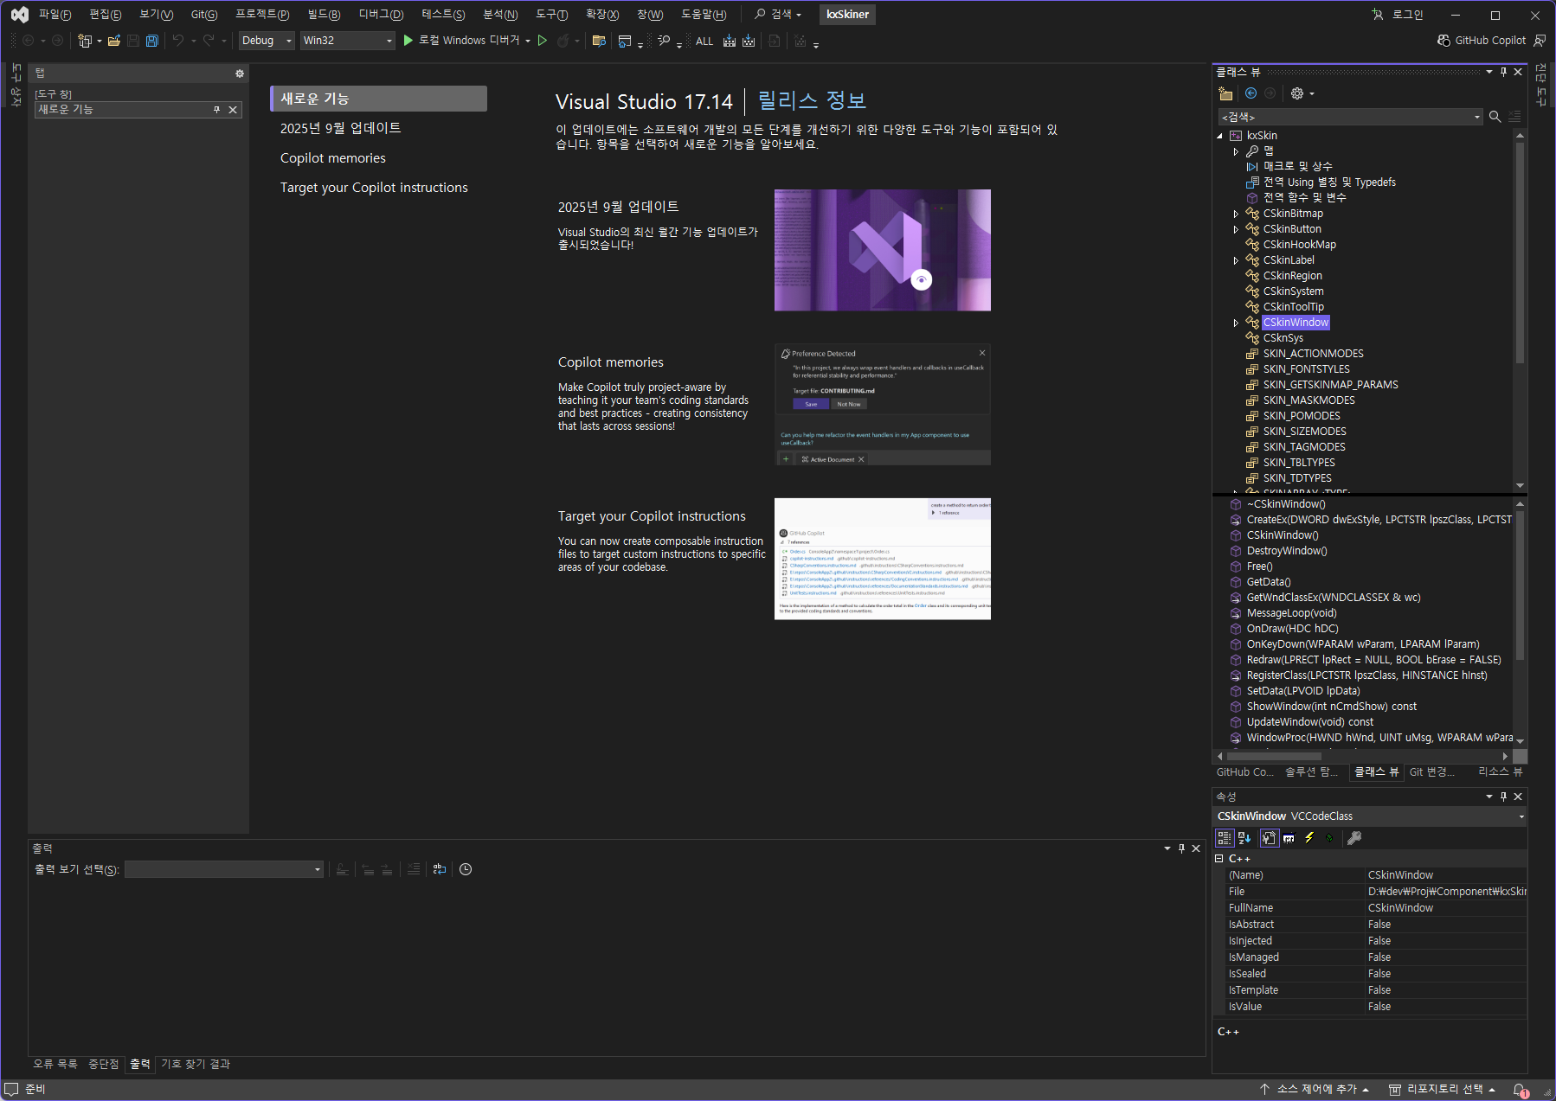1556x1101 pixels.
Task: Click the purple Visual Studio update thumbnail
Action: (883, 250)
